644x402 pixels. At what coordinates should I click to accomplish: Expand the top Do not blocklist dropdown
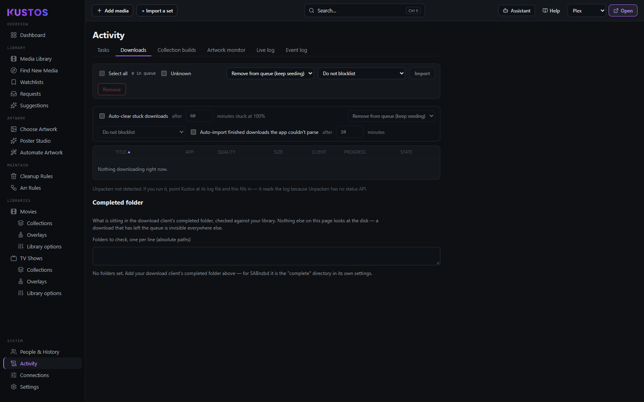pyautogui.click(x=361, y=74)
